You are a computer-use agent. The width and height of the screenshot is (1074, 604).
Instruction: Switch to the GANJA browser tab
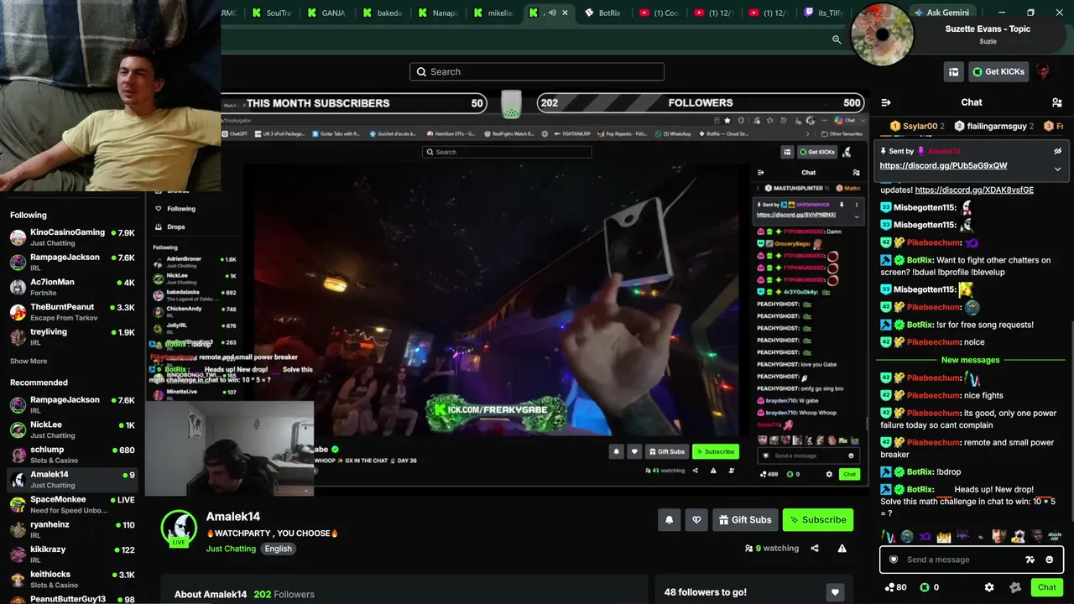(327, 13)
